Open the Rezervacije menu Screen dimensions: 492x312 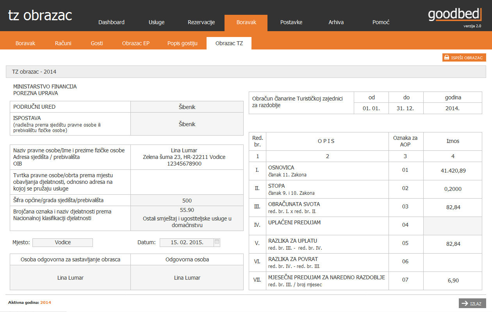pos(201,22)
